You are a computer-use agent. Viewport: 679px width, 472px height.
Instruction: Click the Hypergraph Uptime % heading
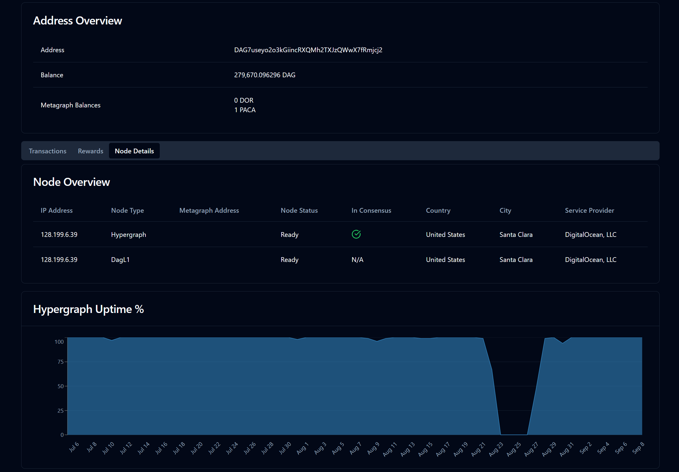coord(88,309)
